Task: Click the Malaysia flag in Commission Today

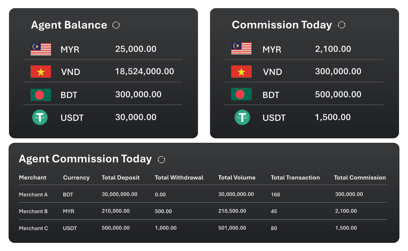Action: tap(242, 48)
